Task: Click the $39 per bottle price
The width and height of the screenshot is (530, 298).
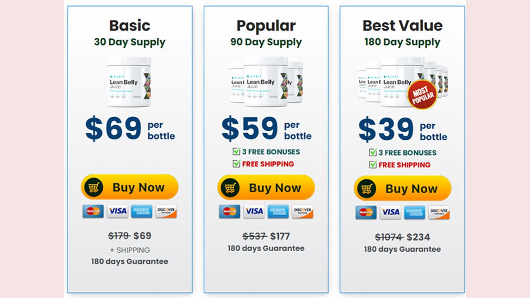Action: pos(402,130)
